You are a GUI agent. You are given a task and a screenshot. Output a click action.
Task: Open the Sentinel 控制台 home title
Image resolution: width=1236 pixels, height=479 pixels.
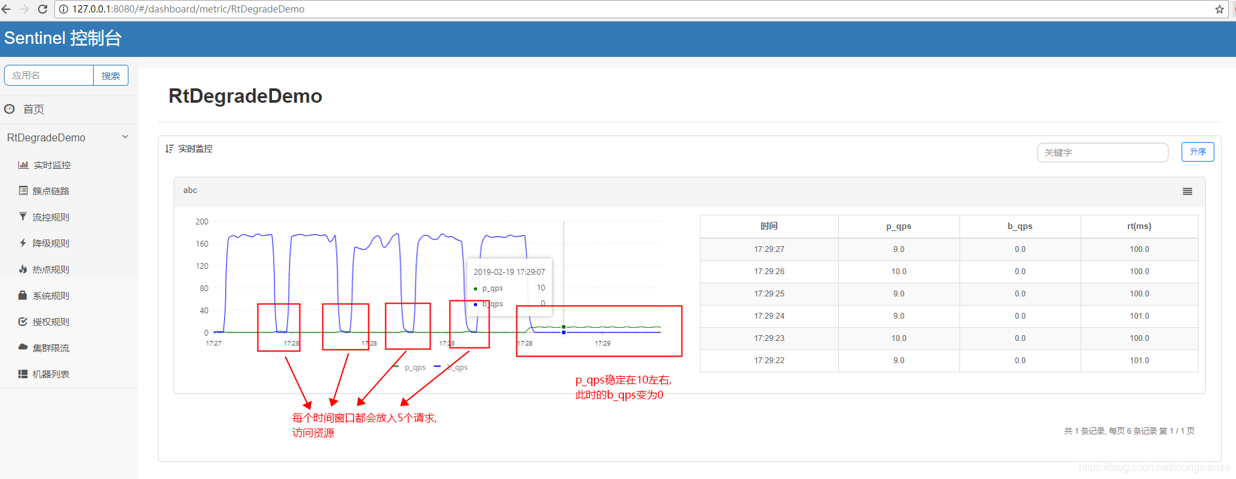tap(63, 38)
